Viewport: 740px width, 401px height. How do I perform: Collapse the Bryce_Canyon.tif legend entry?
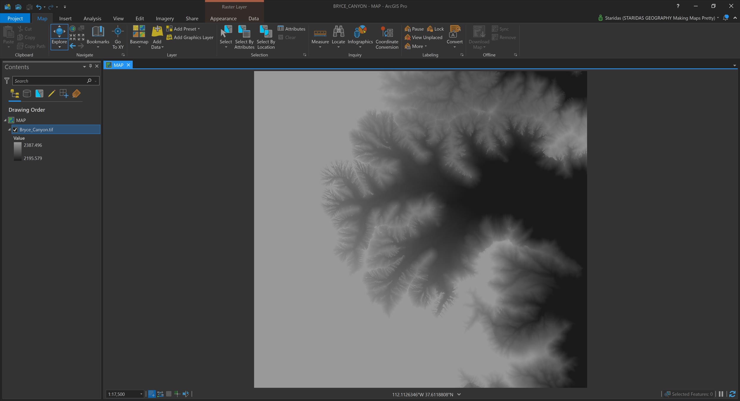point(9,129)
